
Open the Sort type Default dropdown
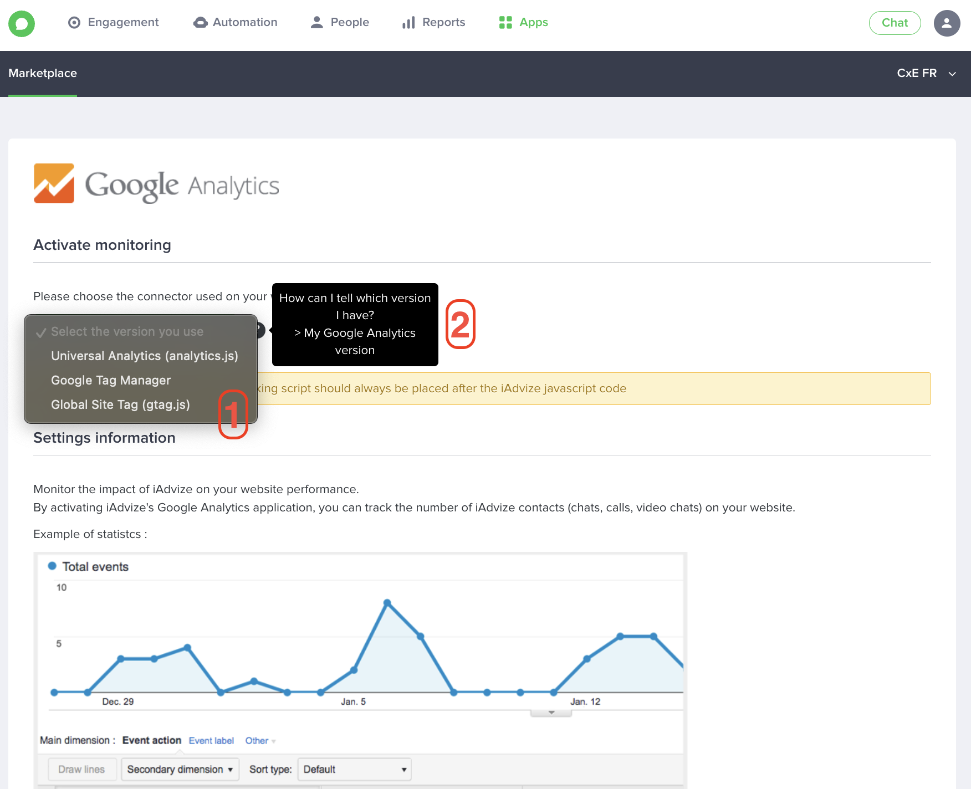[354, 769]
